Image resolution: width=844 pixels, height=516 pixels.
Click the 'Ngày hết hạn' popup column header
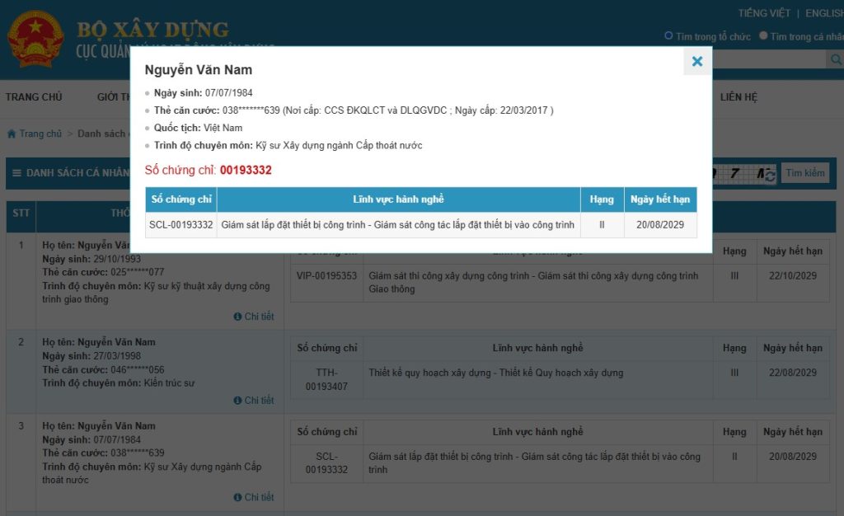click(659, 199)
